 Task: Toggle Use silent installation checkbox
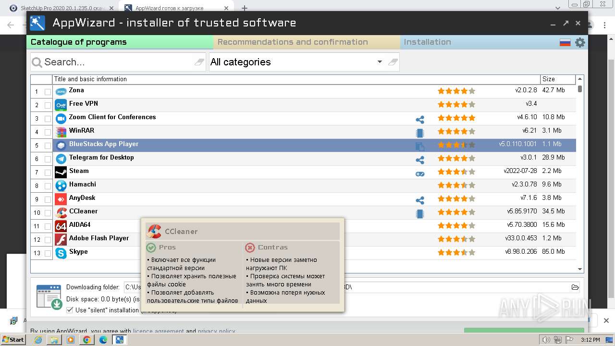click(70, 310)
